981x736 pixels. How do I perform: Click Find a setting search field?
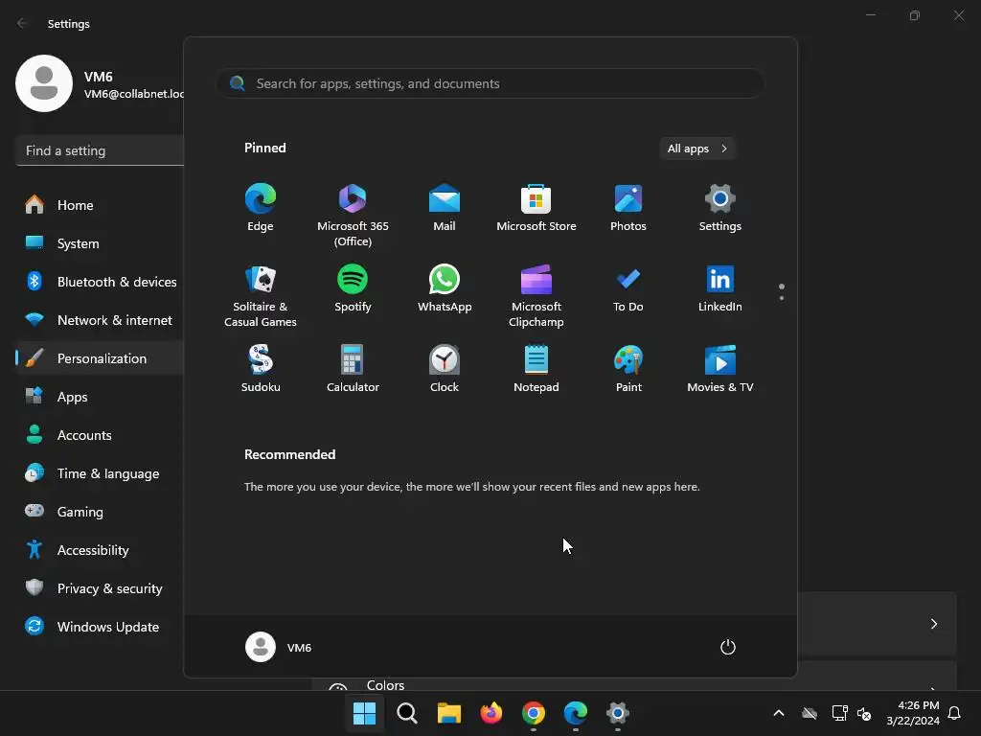coord(100,150)
